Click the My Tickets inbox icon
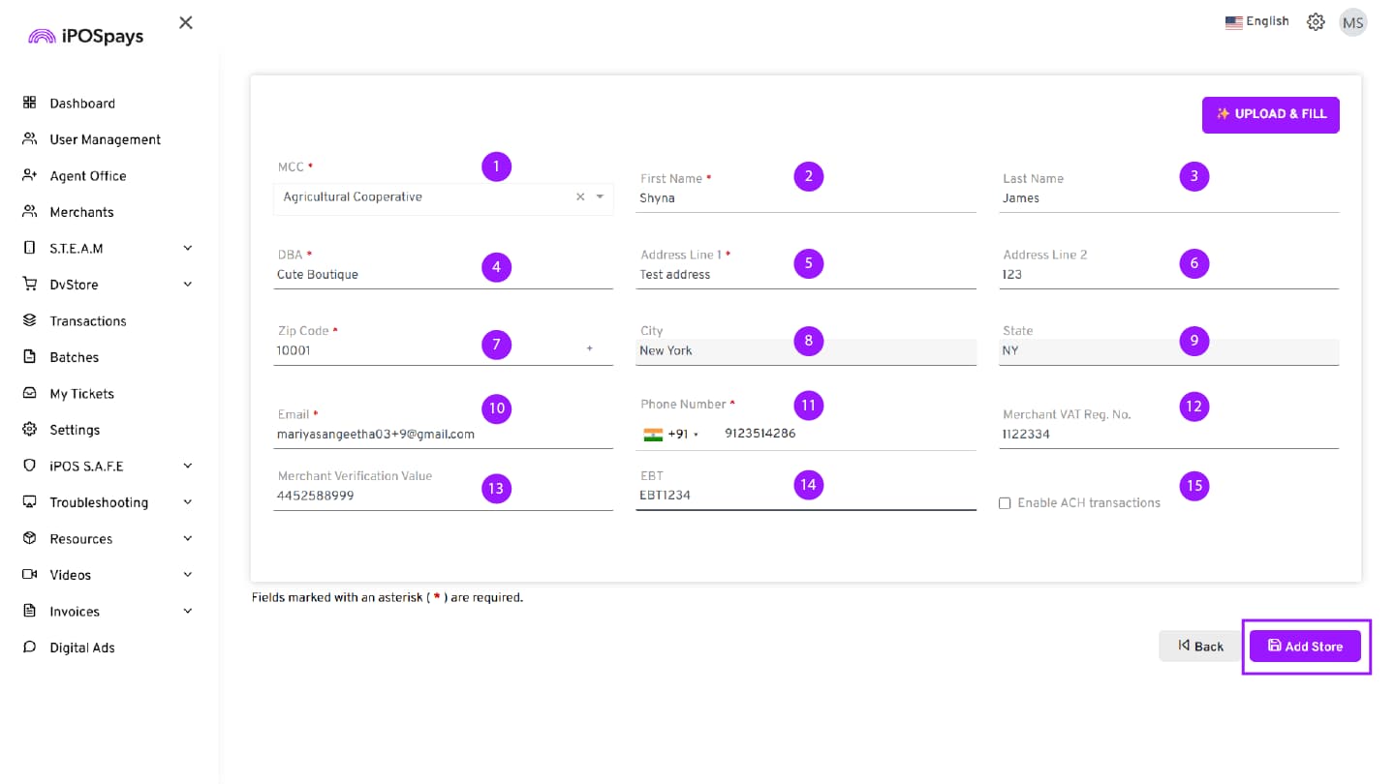 29,393
